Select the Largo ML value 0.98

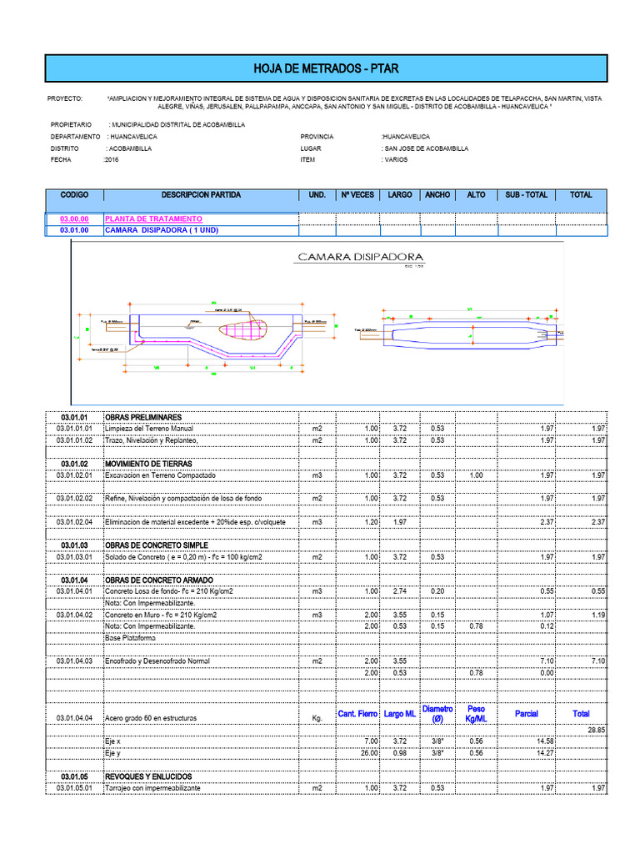[x=400, y=753]
